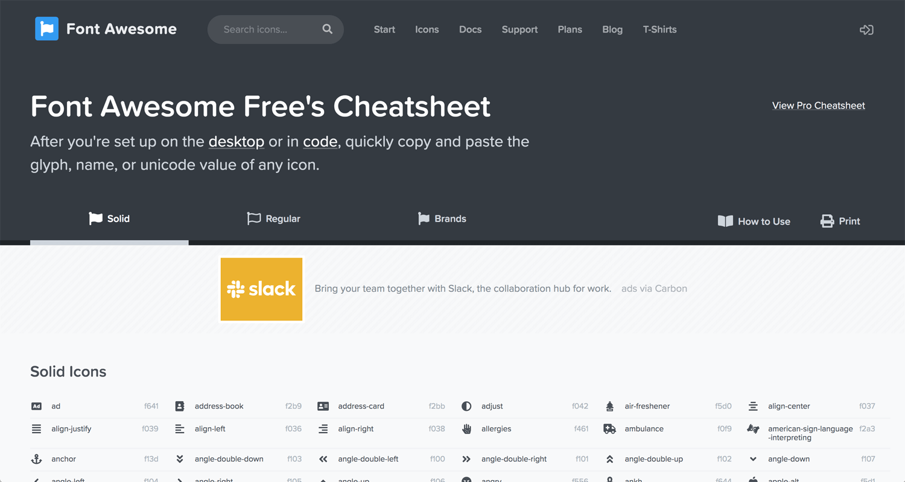Click the icon name adjust
The width and height of the screenshot is (905, 482).
[x=492, y=406]
